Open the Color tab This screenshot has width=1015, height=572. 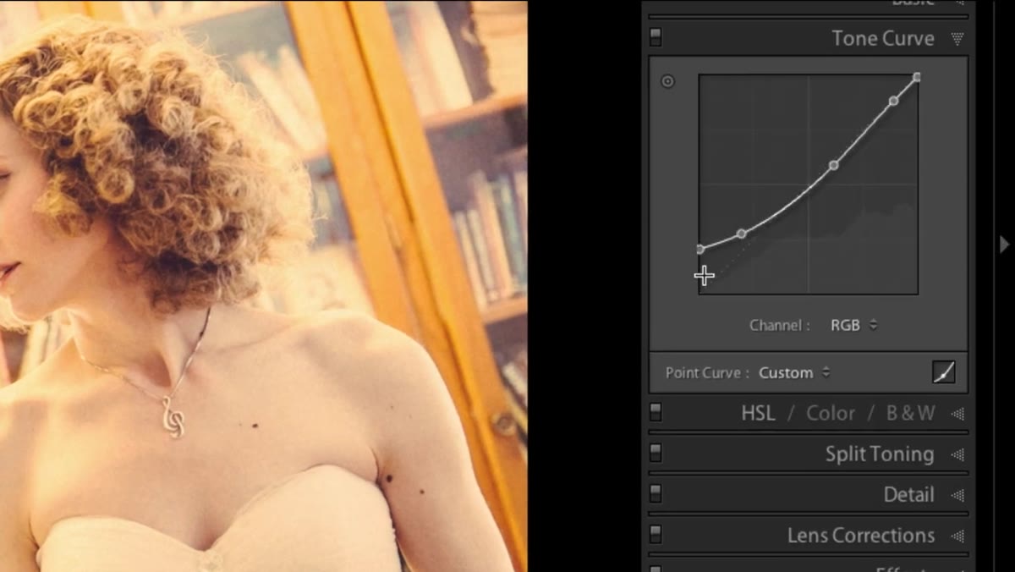(x=831, y=413)
